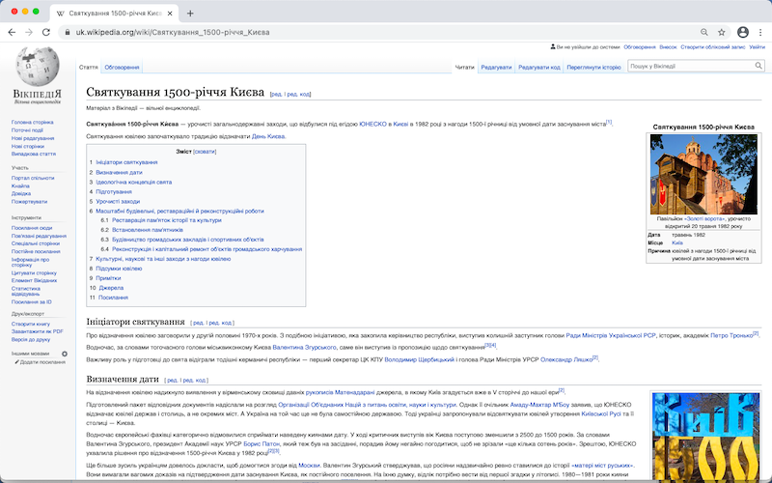Go to Головна сторінка in sidebar

pos(33,122)
